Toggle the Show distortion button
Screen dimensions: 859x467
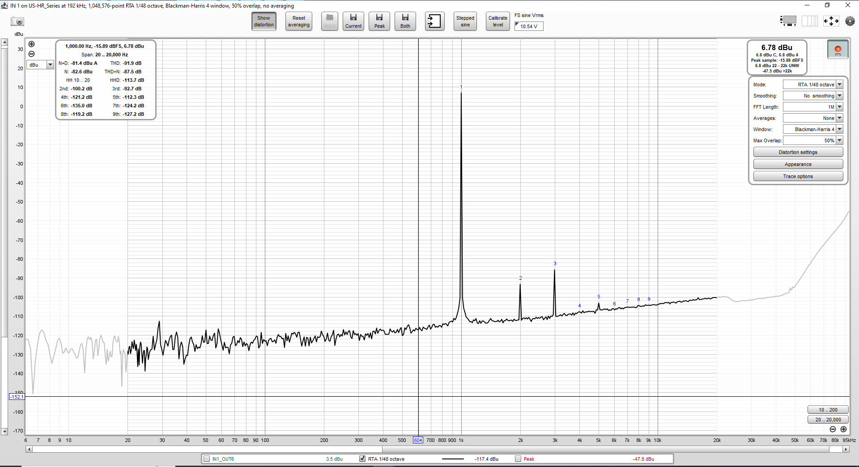(x=264, y=21)
